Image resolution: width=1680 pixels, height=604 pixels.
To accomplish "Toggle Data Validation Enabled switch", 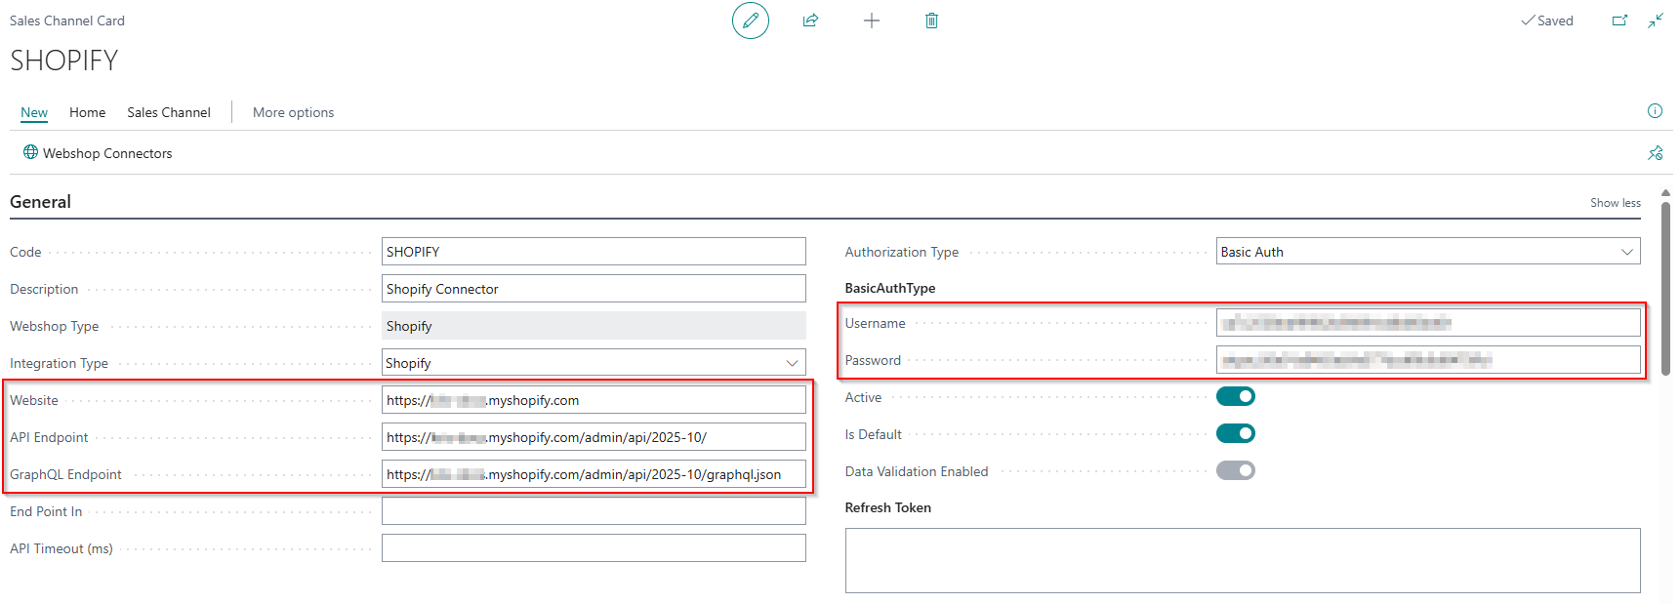I will coord(1235,470).
